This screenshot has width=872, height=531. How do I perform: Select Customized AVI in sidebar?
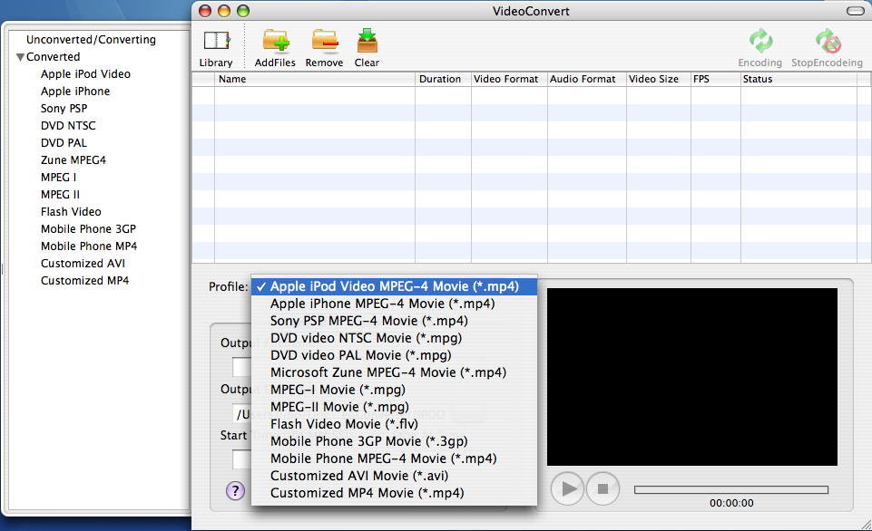pyautogui.click(x=83, y=264)
